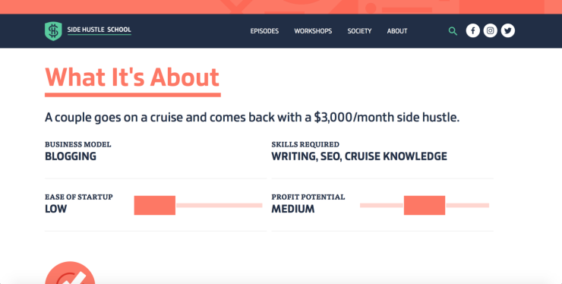Open the Twitter bird icon
This screenshot has height=284, width=562.
pyautogui.click(x=508, y=31)
